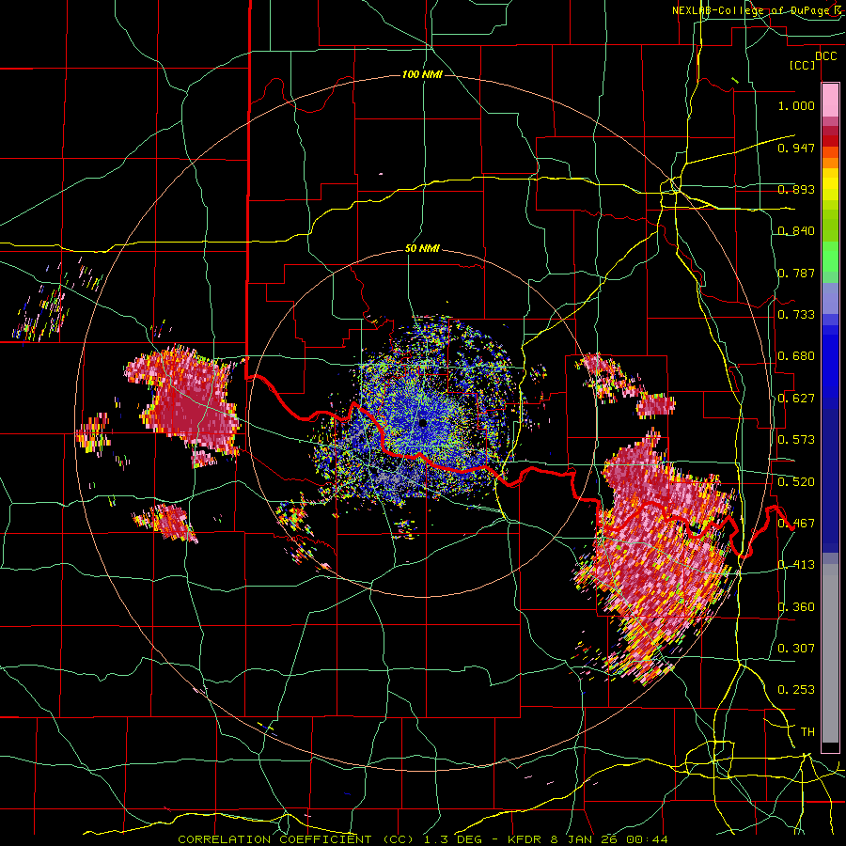The height and width of the screenshot is (846, 846).
Task: Select the 0.733 scale value
Action: point(796,314)
